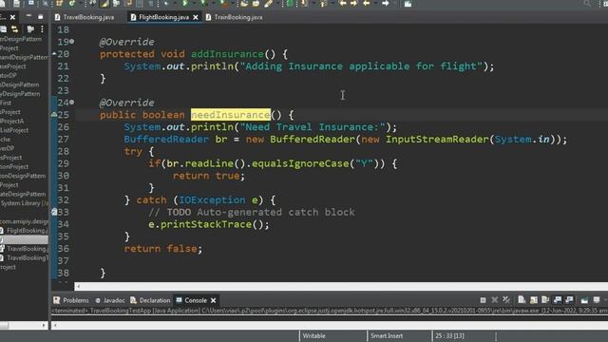608x342 pixels.
Task: Click the editor horizontal scrollbar left arrow
Action: (78, 286)
